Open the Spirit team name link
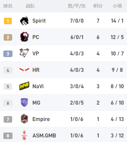The width and height of the screenshot is (127, 142). [39, 21]
